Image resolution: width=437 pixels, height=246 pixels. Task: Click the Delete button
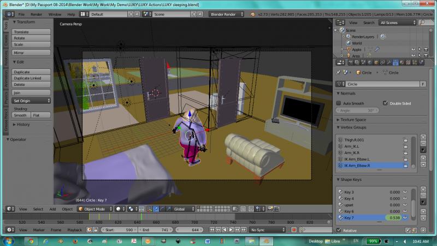tap(31, 85)
